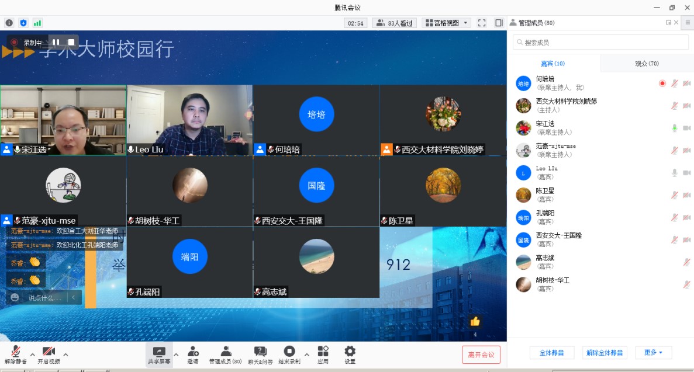Open Share Screen (共享屏幕) tool

[x=159, y=353]
